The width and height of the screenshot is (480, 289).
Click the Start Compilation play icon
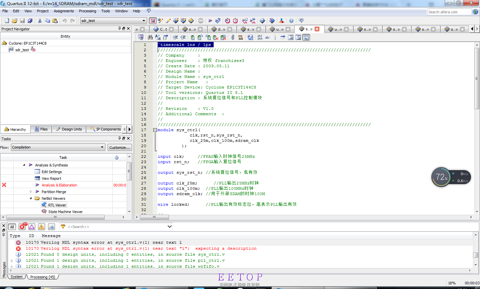point(210,21)
